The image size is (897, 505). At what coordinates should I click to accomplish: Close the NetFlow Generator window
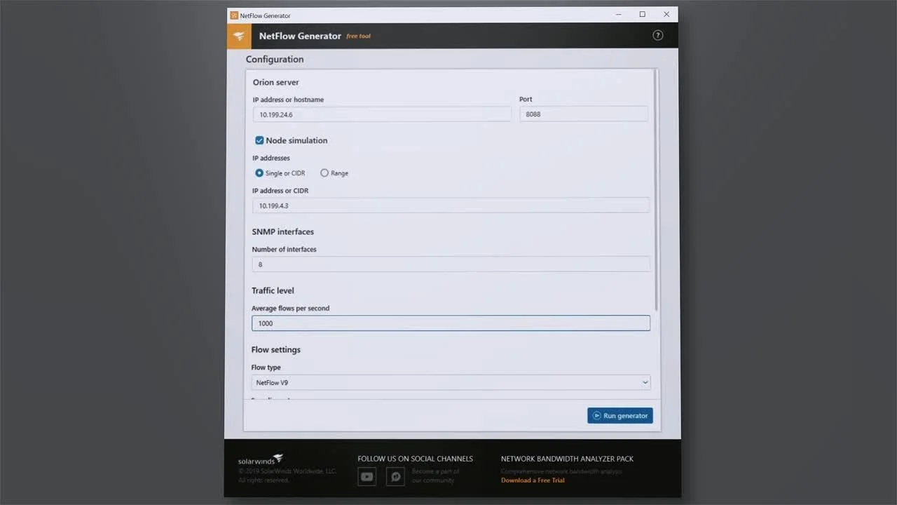click(x=666, y=15)
